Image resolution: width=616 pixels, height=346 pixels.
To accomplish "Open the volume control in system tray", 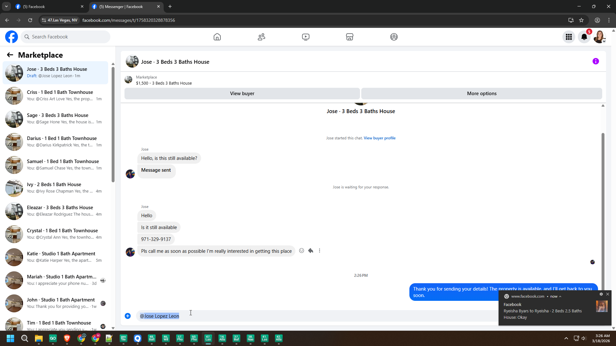I will (x=584, y=338).
